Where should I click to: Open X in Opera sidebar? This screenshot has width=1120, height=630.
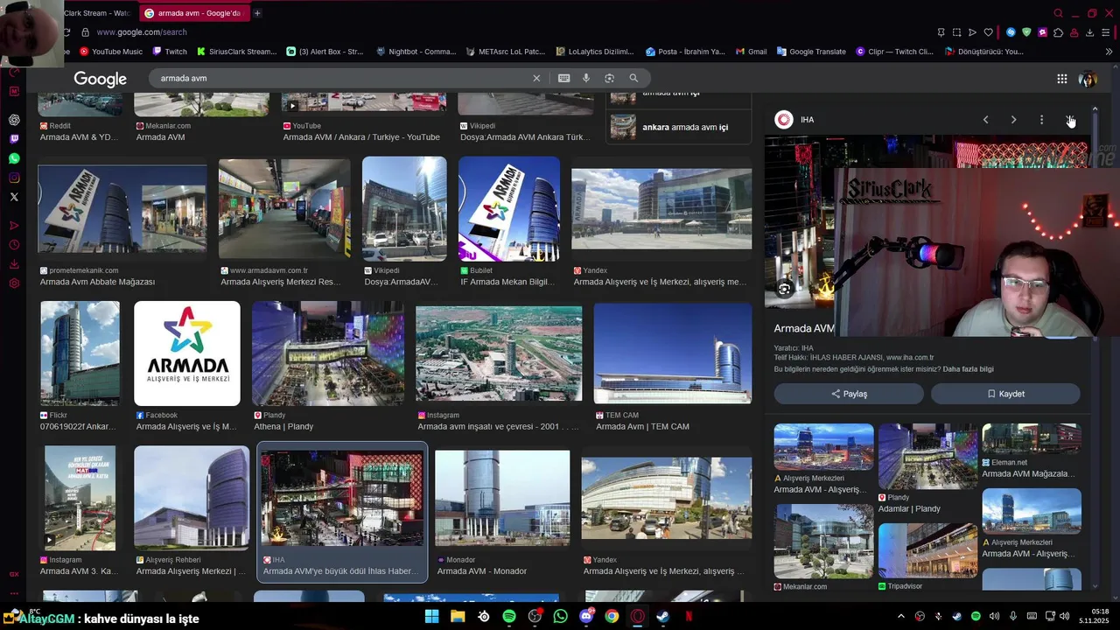[x=14, y=197]
